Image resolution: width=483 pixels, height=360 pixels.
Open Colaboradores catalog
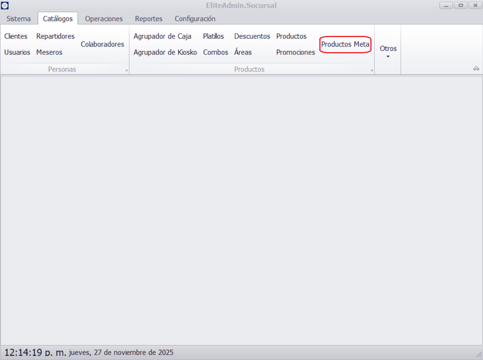(x=102, y=44)
